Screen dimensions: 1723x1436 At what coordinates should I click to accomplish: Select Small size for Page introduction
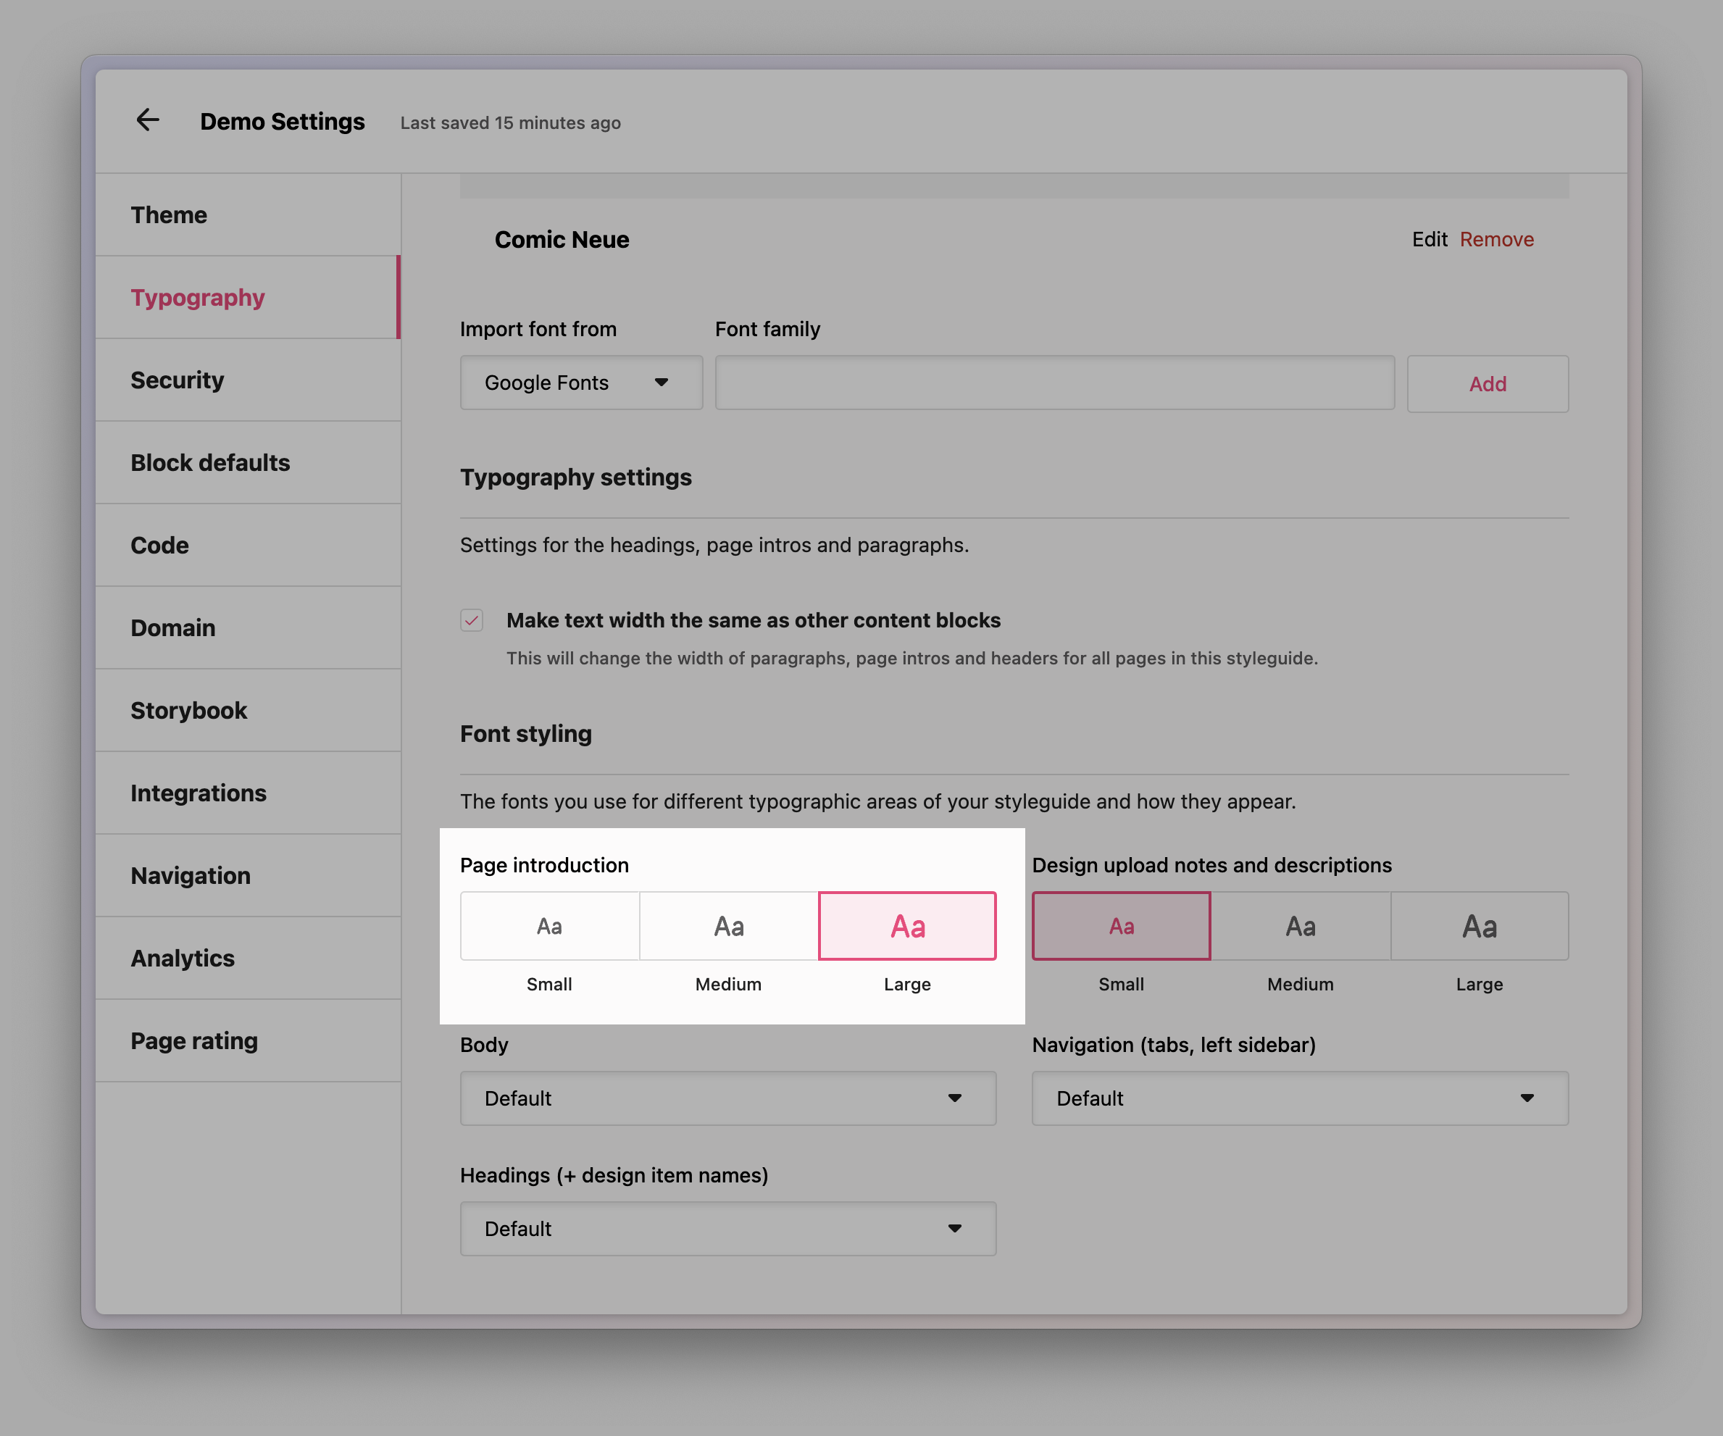pyautogui.click(x=549, y=926)
